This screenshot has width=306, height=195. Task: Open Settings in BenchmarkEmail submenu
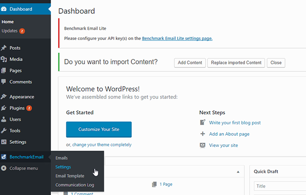63,167
